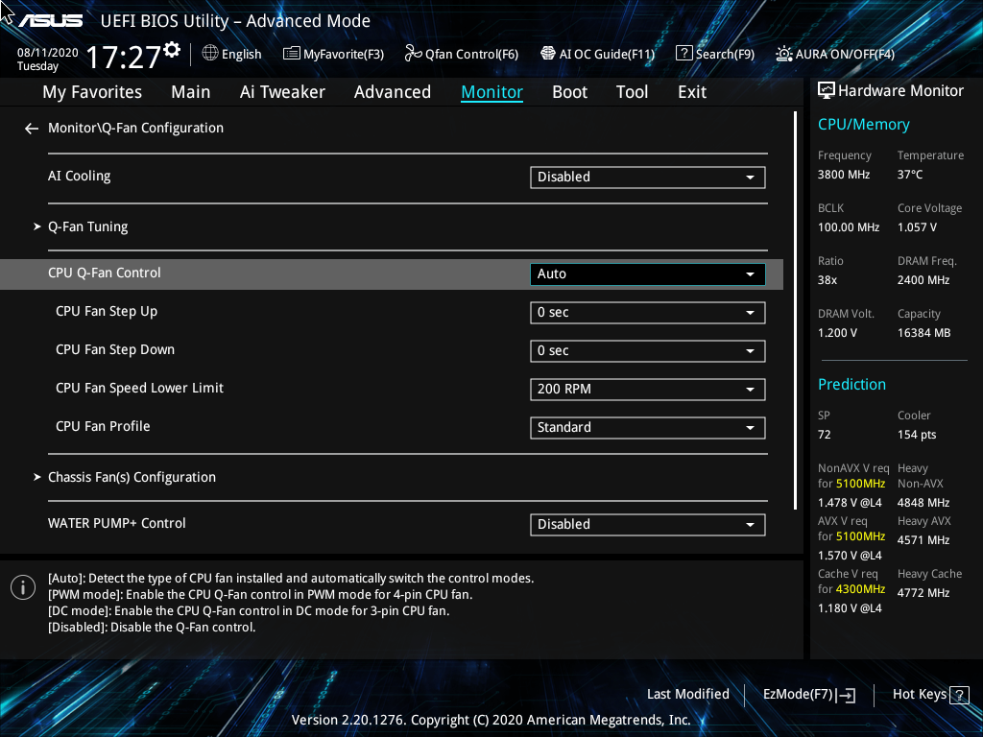Open CPU Fan Step Up selector

[647, 312]
